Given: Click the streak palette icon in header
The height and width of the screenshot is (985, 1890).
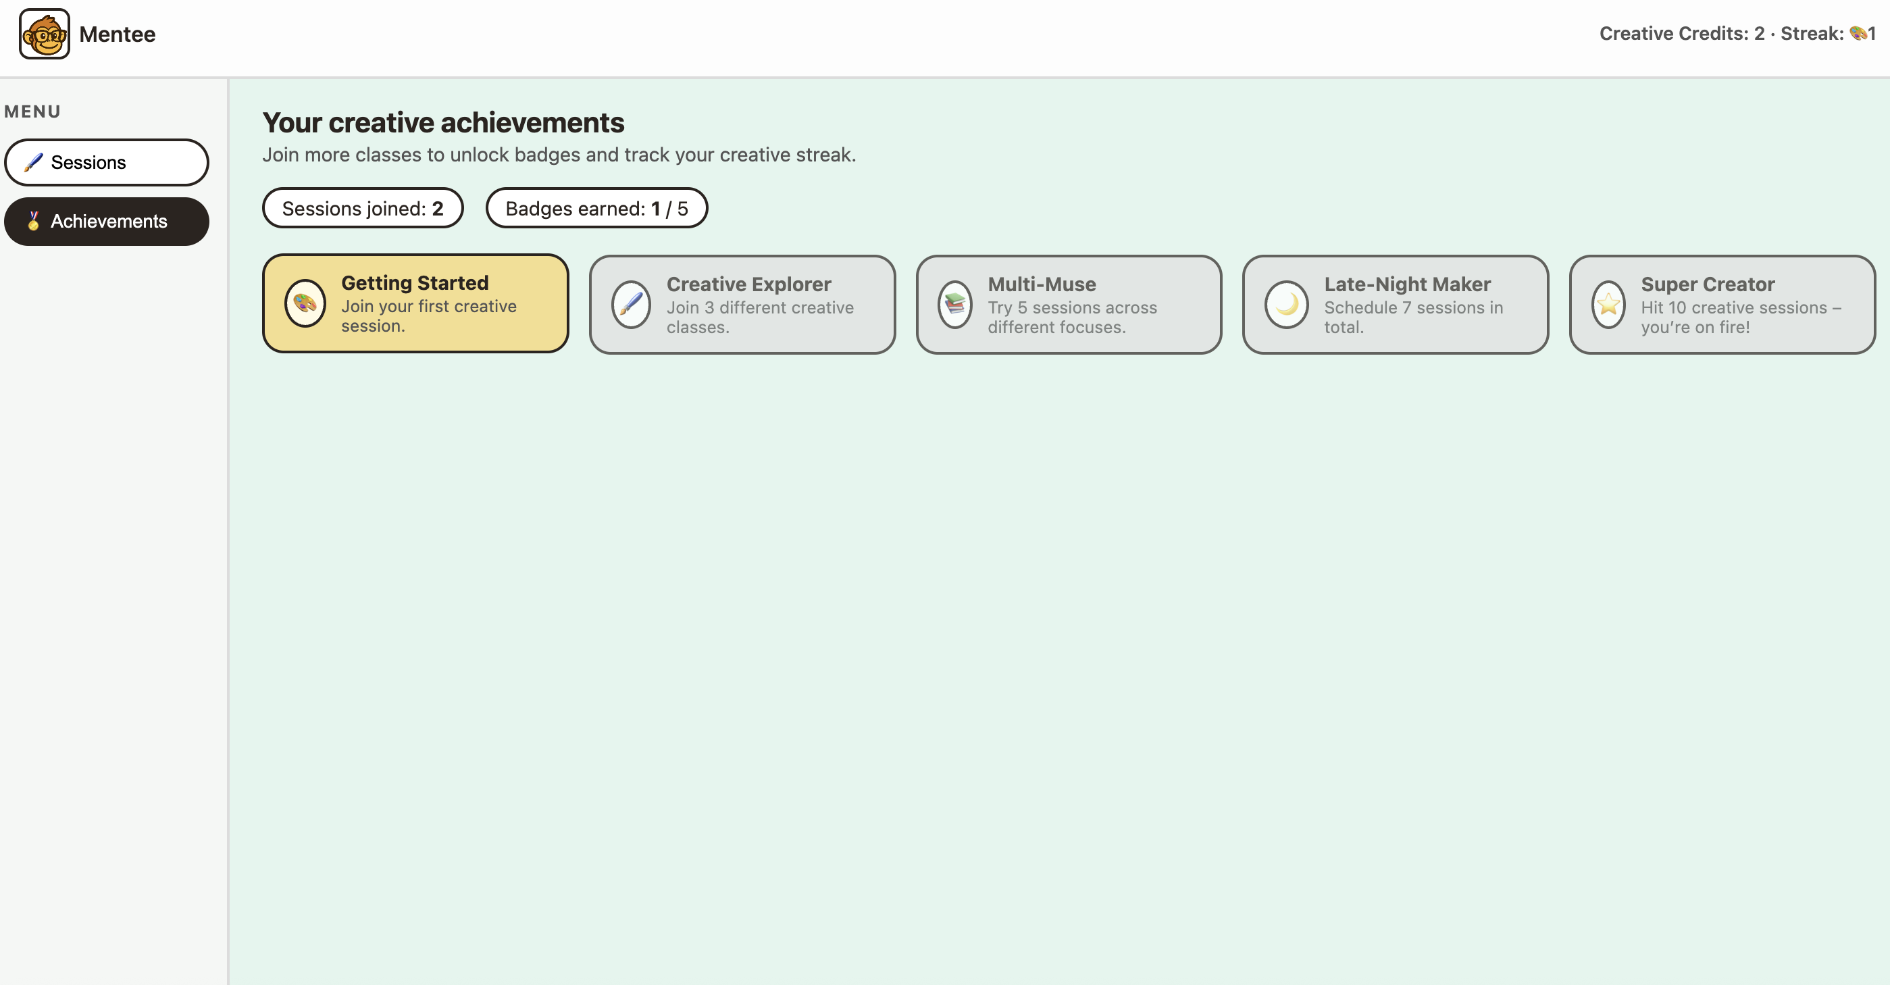Looking at the screenshot, I should point(1857,33).
